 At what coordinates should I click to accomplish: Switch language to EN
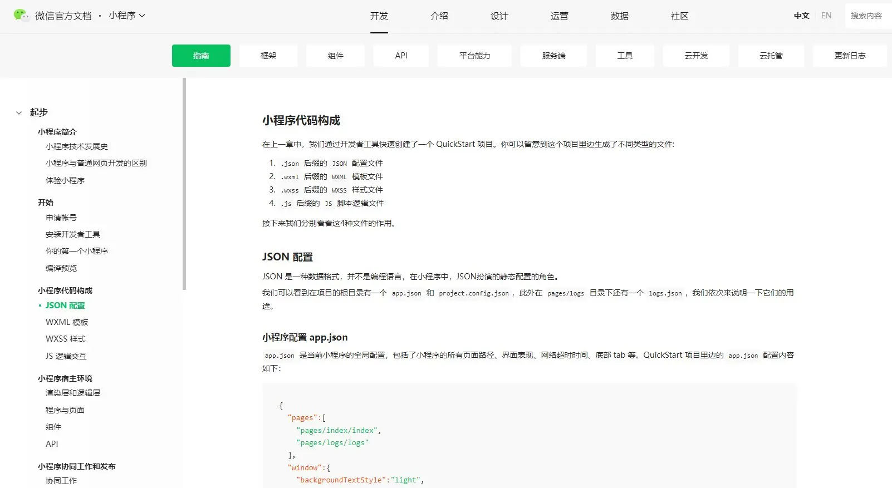pyautogui.click(x=826, y=16)
